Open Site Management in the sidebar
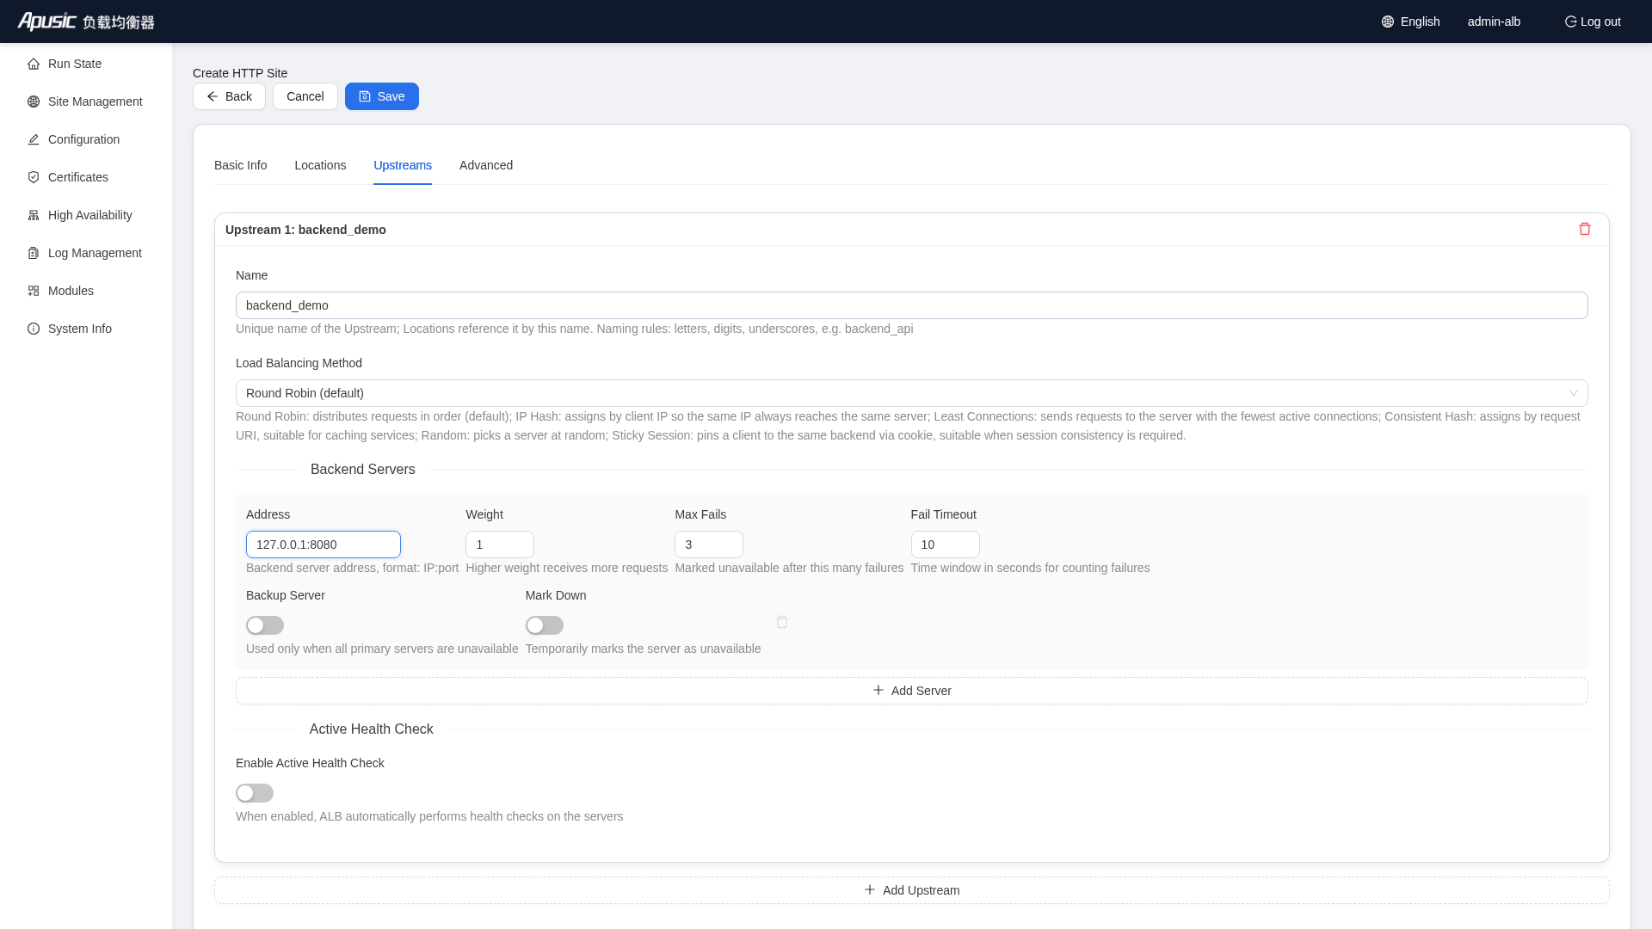This screenshot has height=929, width=1652. tap(86, 102)
